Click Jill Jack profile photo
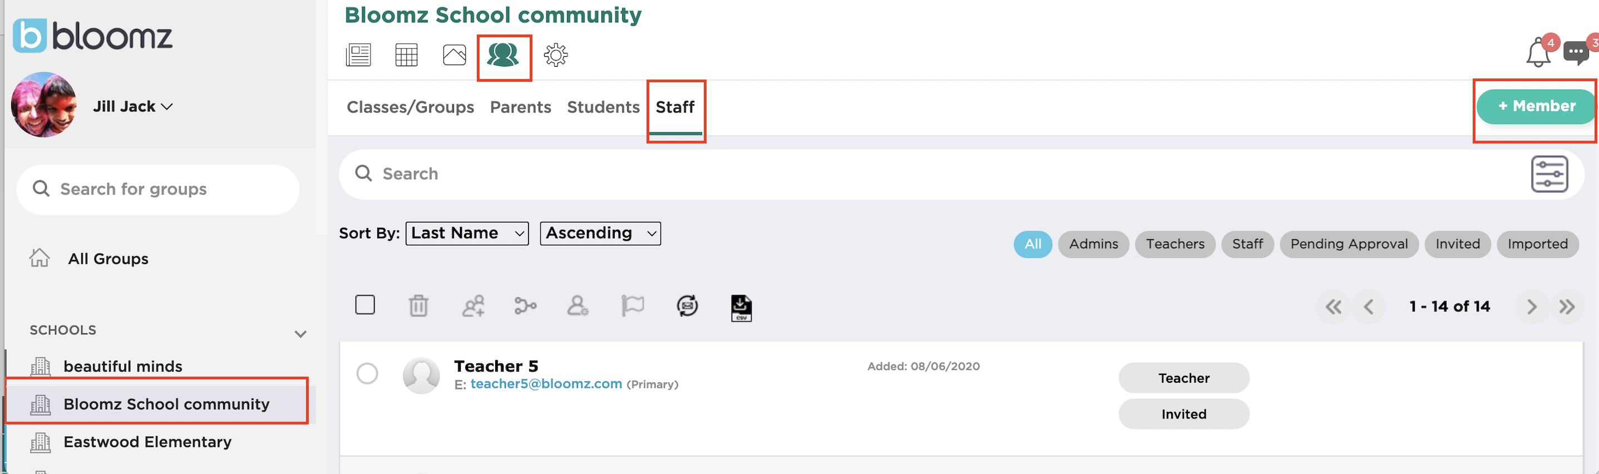 tap(44, 105)
